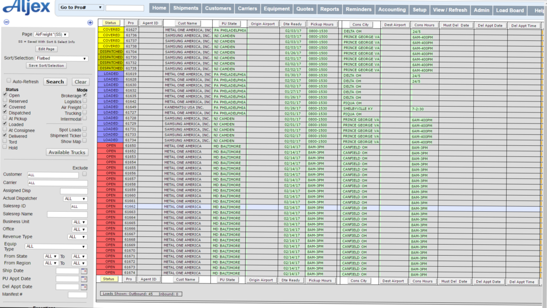Open the Carriers menu
The width and height of the screenshot is (547, 308).
247,8
